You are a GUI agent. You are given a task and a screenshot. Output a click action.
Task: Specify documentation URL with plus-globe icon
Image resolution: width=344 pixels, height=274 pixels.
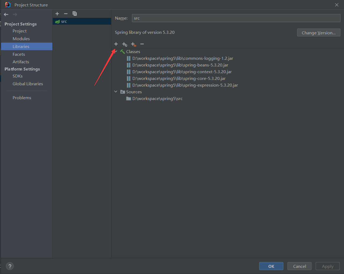click(125, 44)
